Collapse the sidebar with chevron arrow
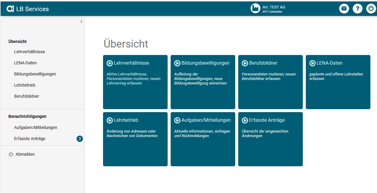 [x=81, y=22]
